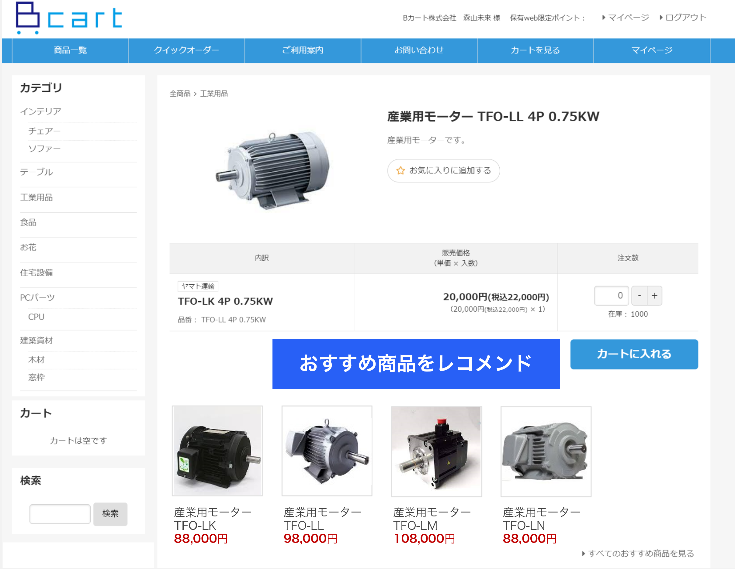This screenshot has width=735, height=569.
Task: Click カートに入れる button
Action: pos(634,354)
